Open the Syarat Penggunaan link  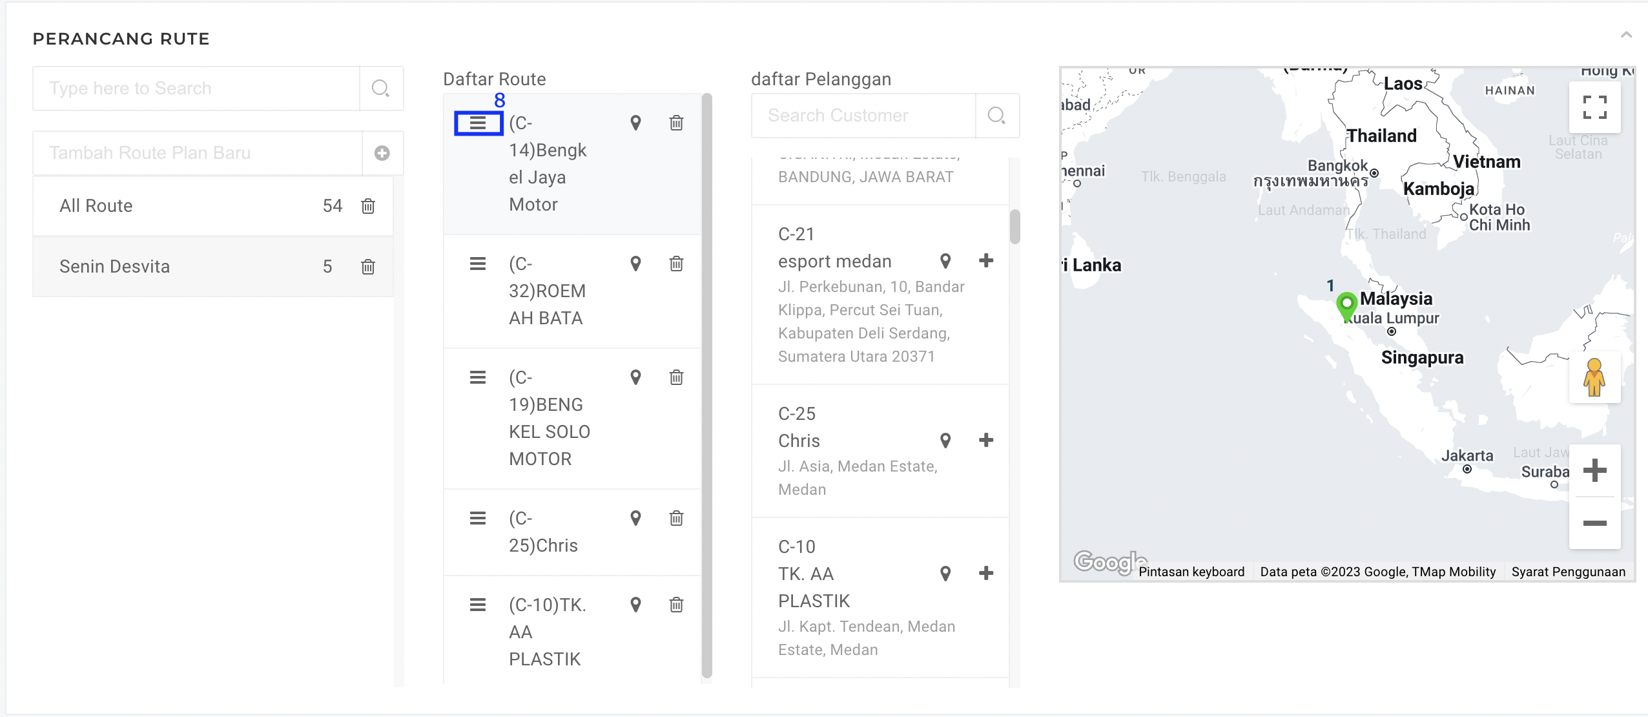(x=1568, y=572)
